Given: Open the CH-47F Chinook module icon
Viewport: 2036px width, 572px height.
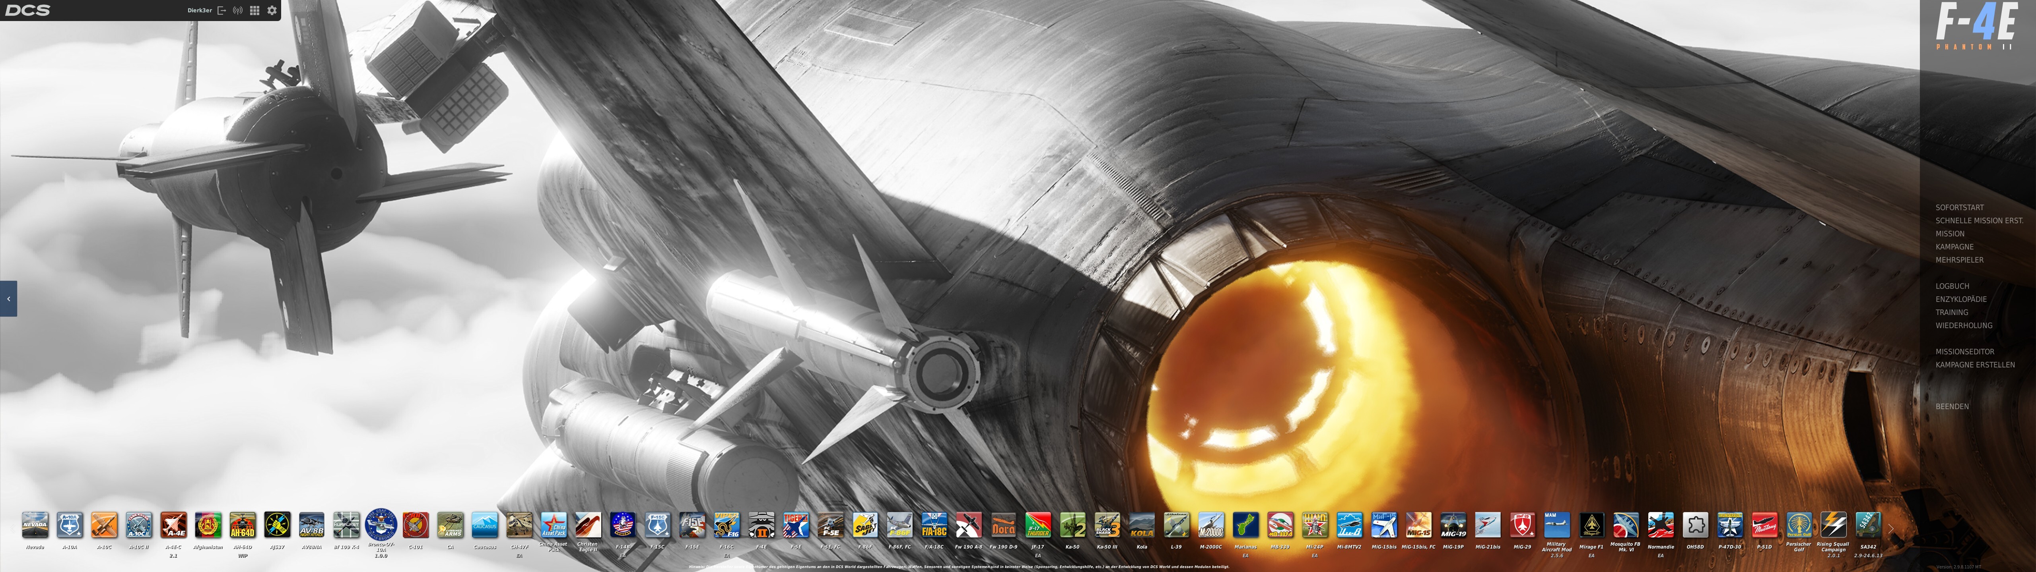Looking at the screenshot, I should (519, 525).
